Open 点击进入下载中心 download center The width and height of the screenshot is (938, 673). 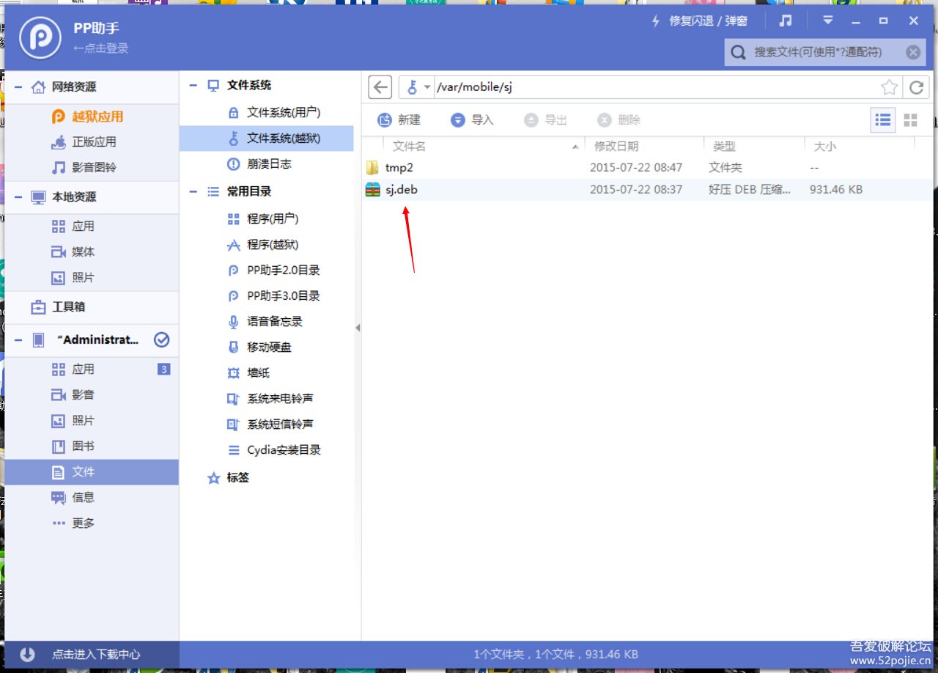click(x=92, y=655)
